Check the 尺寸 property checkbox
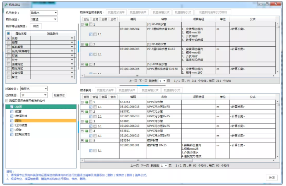 pos(8,60)
